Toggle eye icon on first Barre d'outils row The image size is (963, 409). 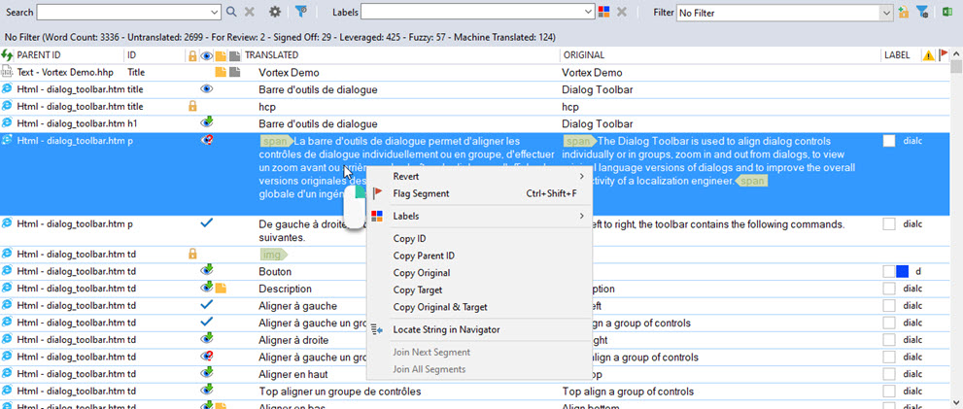click(206, 89)
